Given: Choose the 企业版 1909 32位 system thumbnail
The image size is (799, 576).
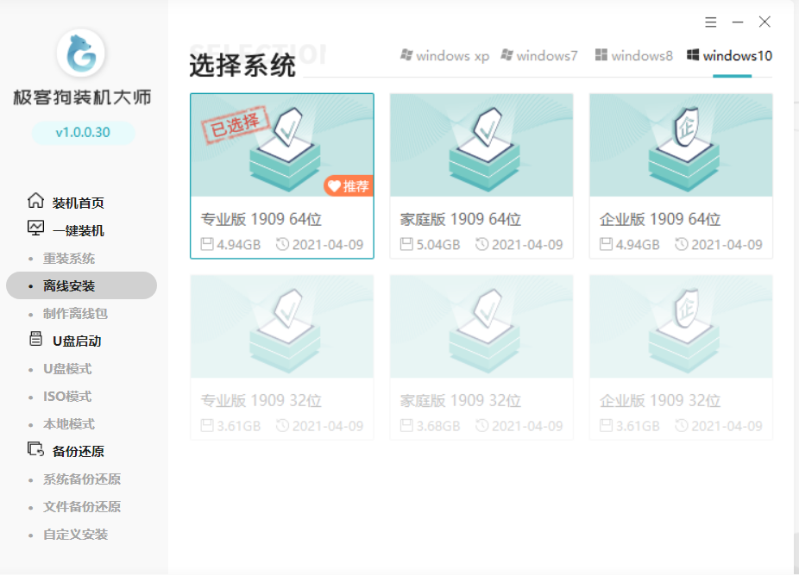Looking at the screenshot, I should [x=681, y=327].
